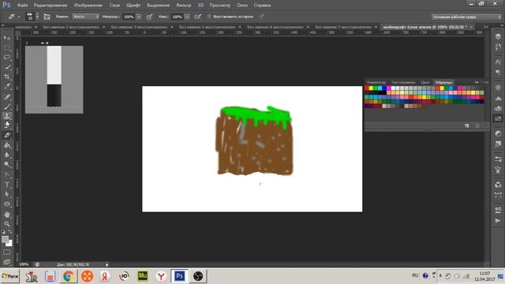Open the status bar info arrow
The width and height of the screenshot is (505, 284).
[x=107, y=265]
